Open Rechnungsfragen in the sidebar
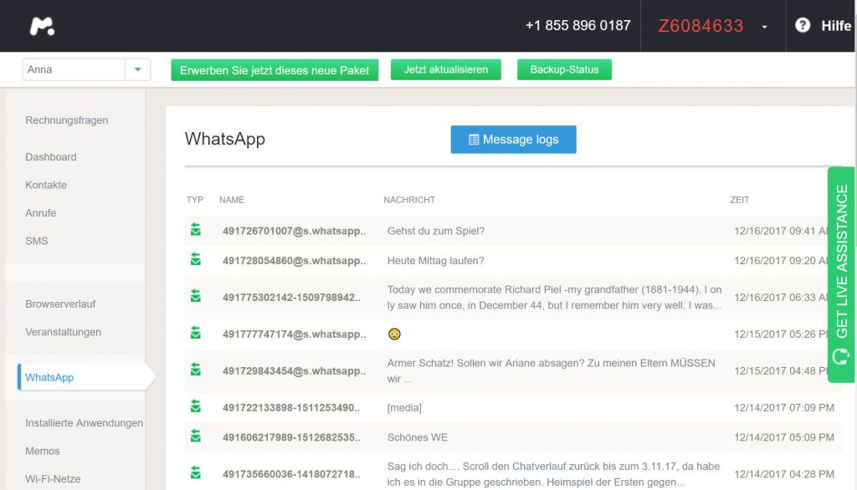 67,120
